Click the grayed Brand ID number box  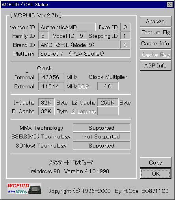click(125, 45)
